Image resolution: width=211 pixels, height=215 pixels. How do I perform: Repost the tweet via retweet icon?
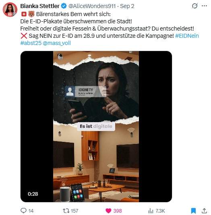coord(66,211)
